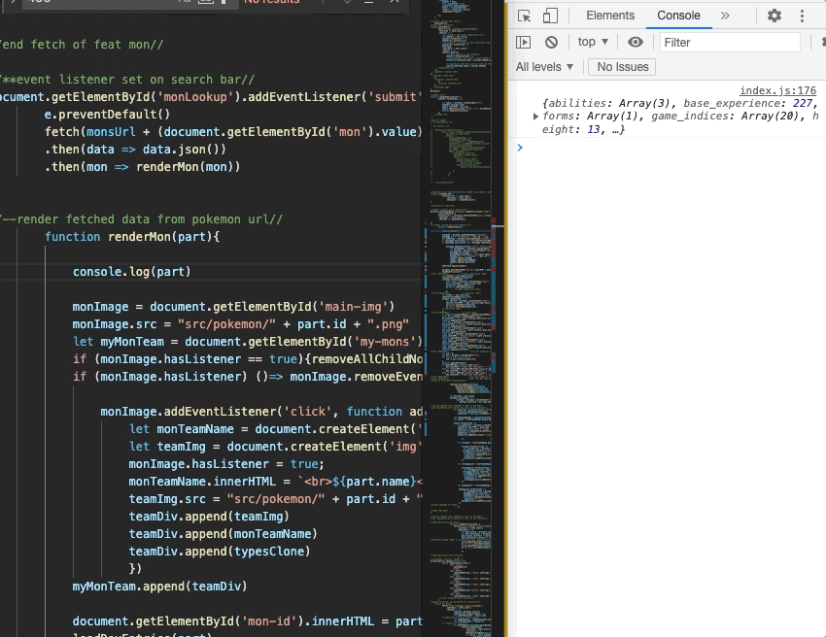Click the 'teamDiv.append(monTeamName)' line
The width and height of the screenshot is (826, 637).
pos(224,534)
